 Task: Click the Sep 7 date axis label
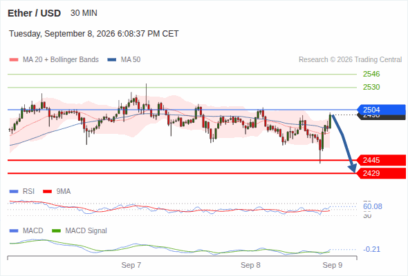pos(131,265)
